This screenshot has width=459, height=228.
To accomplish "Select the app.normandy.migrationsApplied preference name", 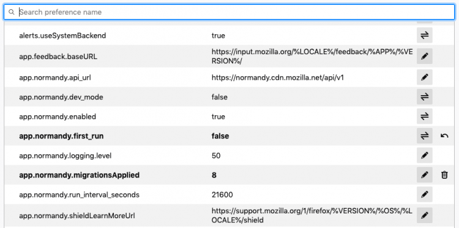I will tap(79, 175).
